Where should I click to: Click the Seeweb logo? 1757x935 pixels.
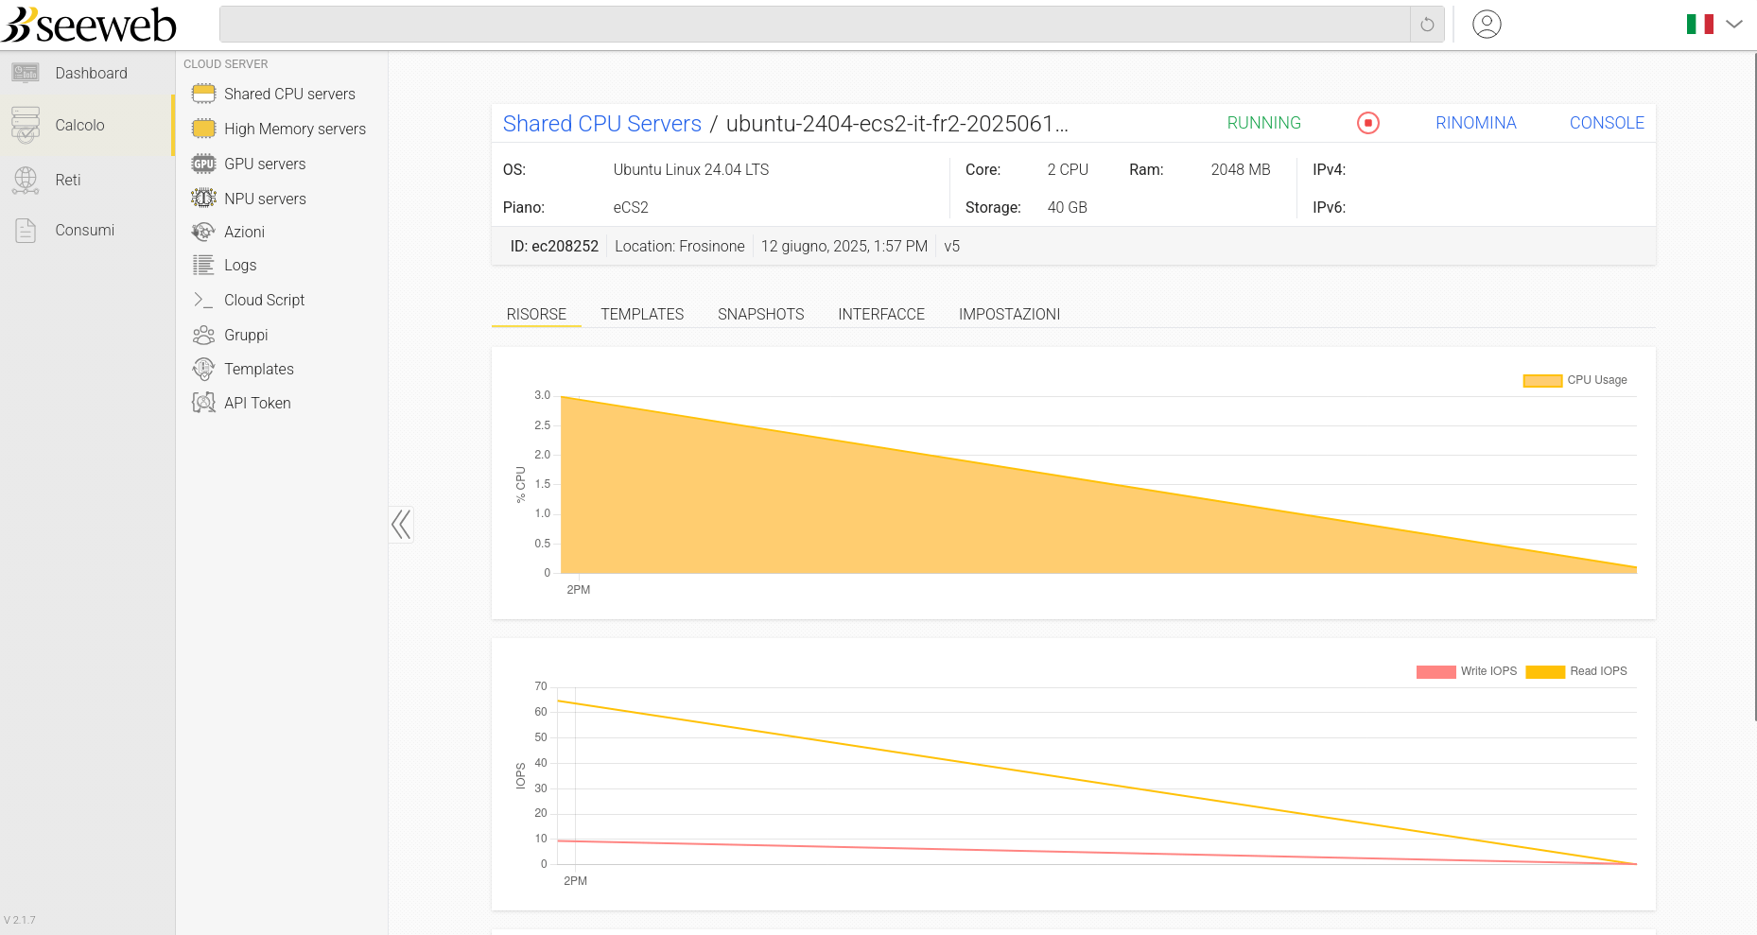click(x=89, y=25)
